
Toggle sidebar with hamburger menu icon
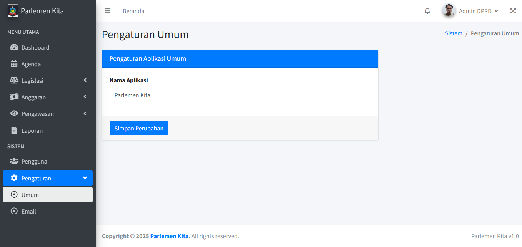point(108,11)
